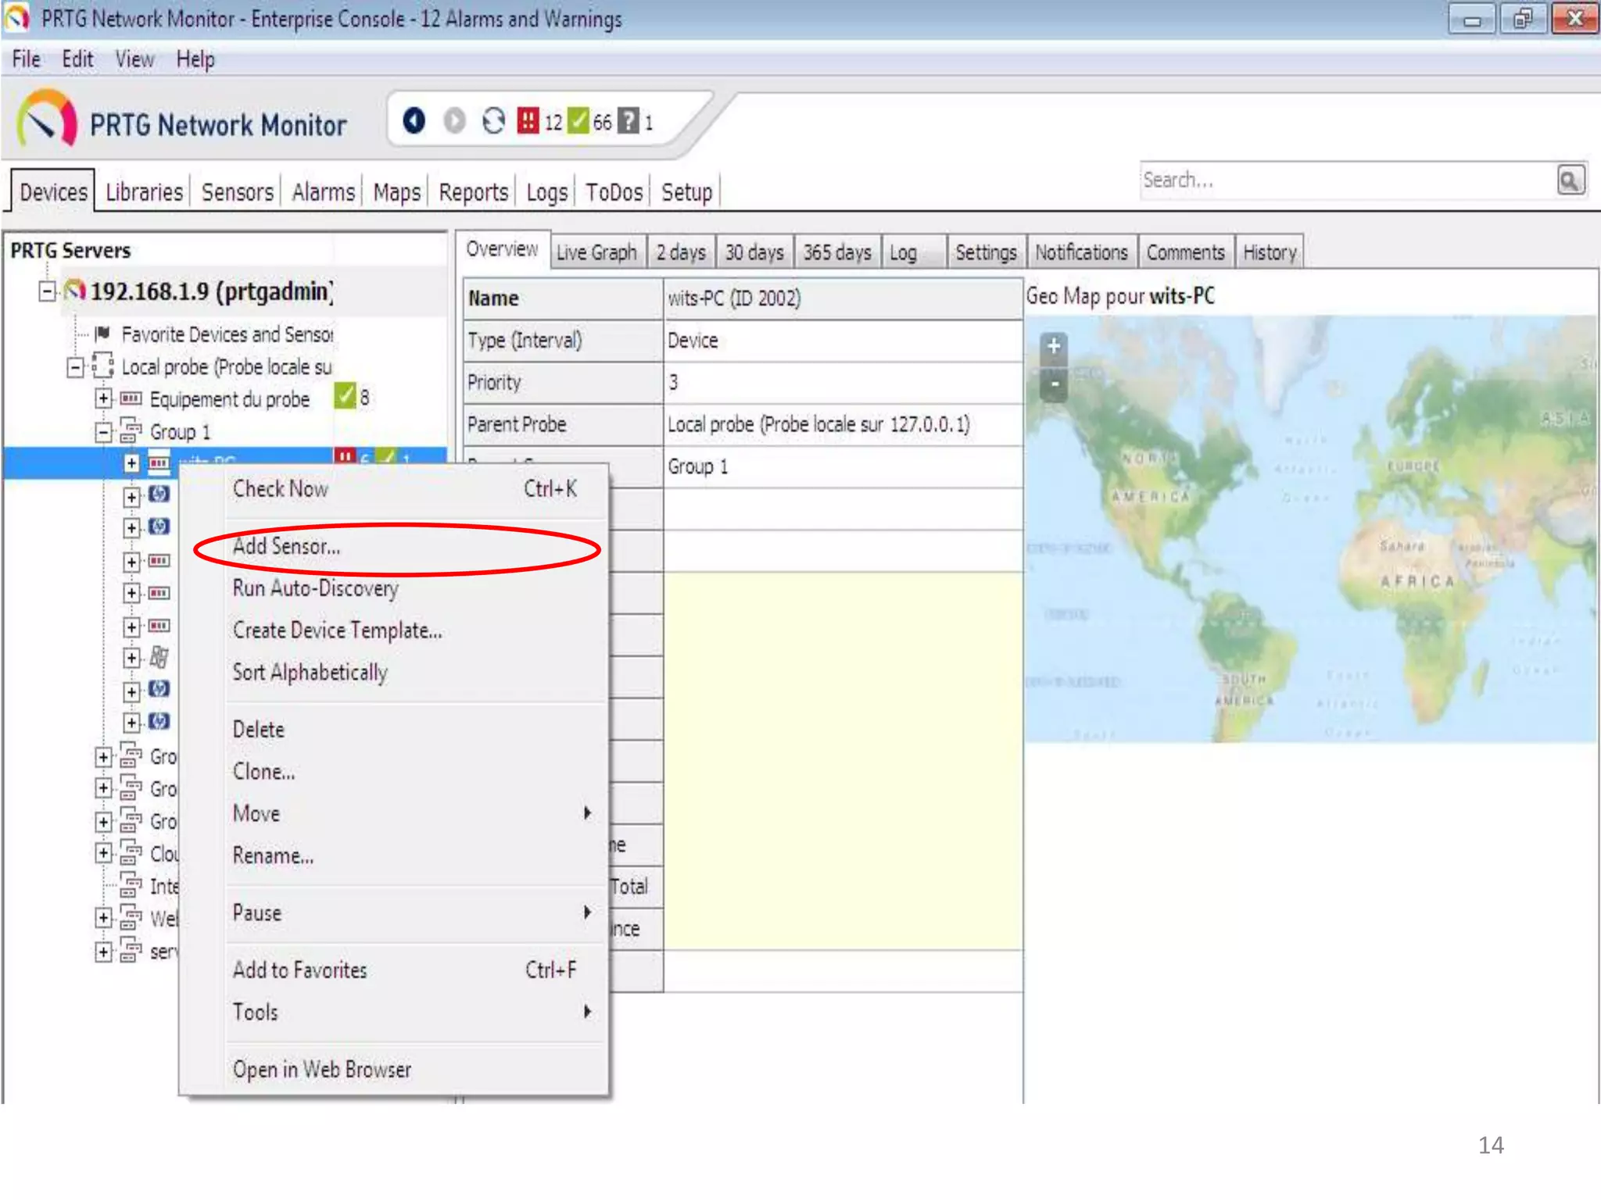Zoom in on the geo map
This screenshot has width=1601, height=1200.
[x=1054, y=345]
